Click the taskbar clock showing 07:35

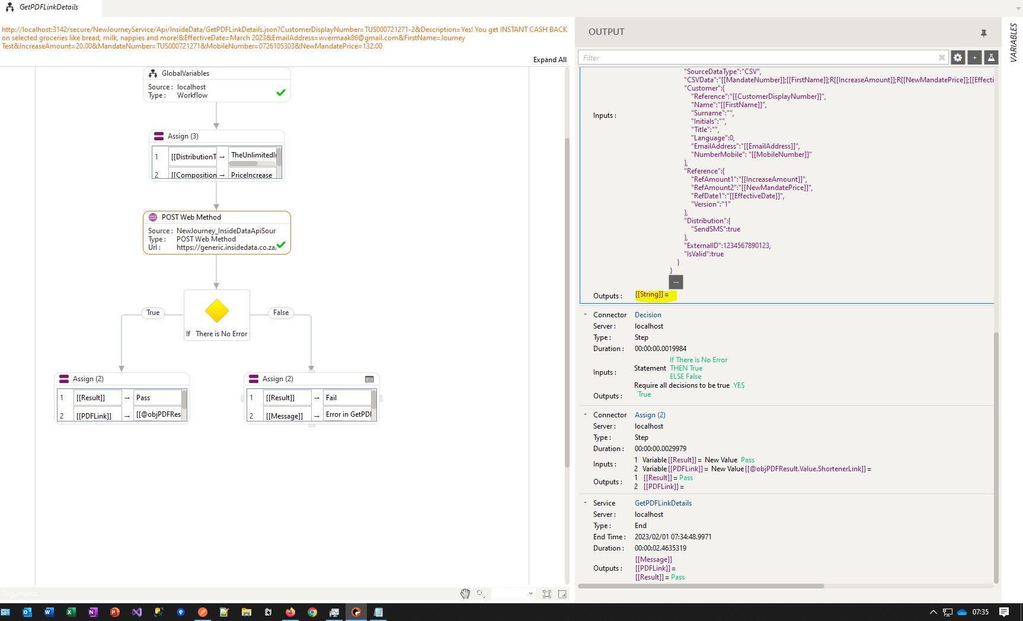[980, 612]
